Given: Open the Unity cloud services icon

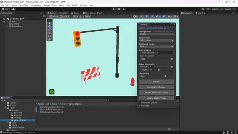Looking at the screenshot, I should point(13,9).
